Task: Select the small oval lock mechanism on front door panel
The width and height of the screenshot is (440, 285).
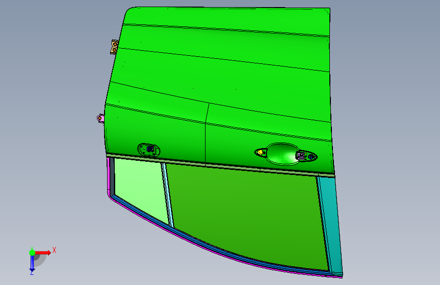Action: (x=149, y=150)
